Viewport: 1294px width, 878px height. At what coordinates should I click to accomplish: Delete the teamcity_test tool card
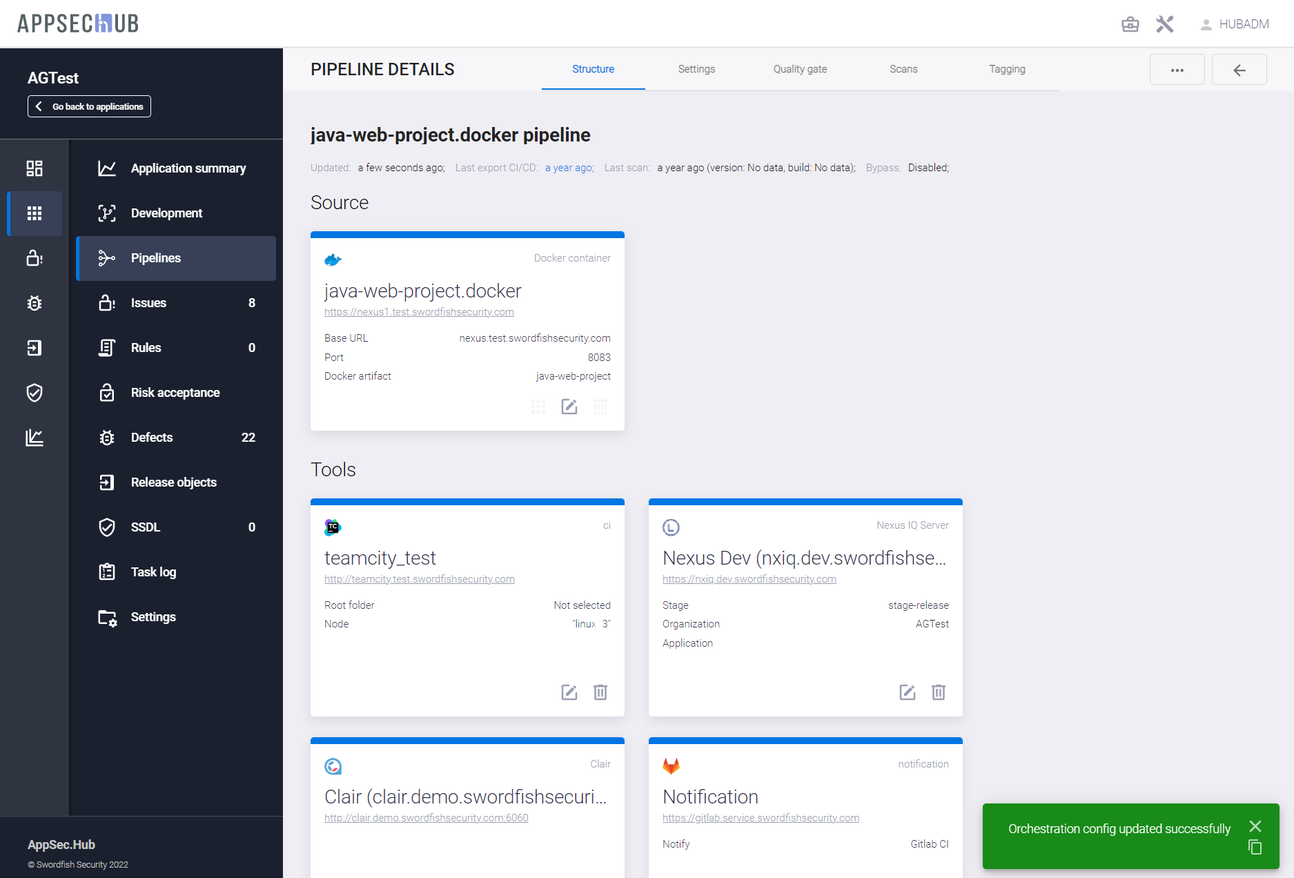[600, 692]
